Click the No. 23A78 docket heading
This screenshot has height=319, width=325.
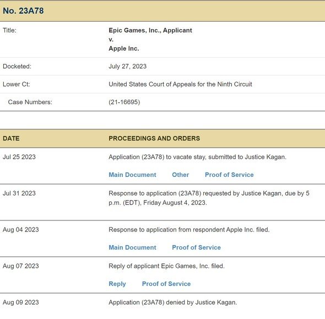(23, 11)
